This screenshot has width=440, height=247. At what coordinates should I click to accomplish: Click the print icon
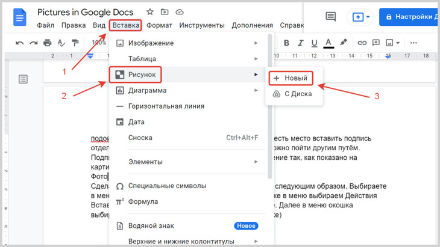pos(48,43)
